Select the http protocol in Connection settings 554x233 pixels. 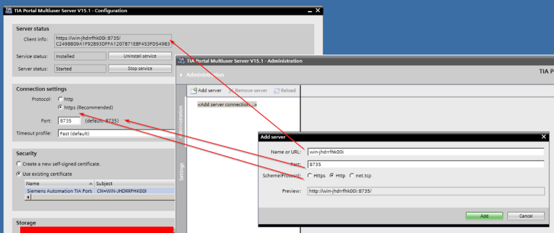point(61,99)
